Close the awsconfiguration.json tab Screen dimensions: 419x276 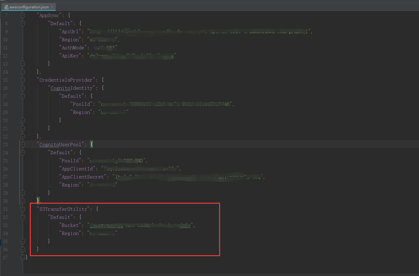click(52, 7)
